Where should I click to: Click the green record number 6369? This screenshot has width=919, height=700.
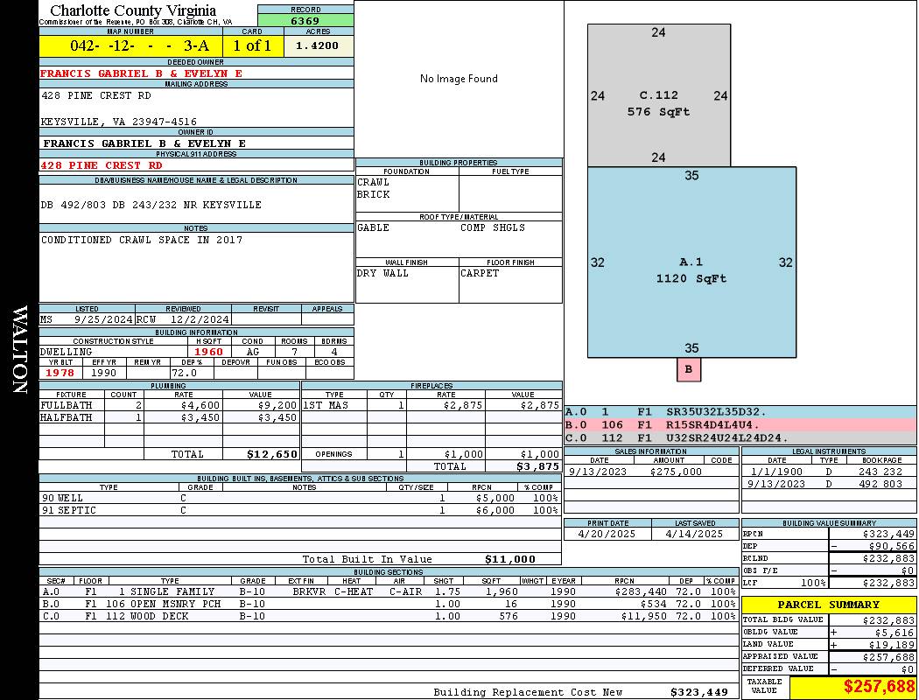tap(305, 21)
